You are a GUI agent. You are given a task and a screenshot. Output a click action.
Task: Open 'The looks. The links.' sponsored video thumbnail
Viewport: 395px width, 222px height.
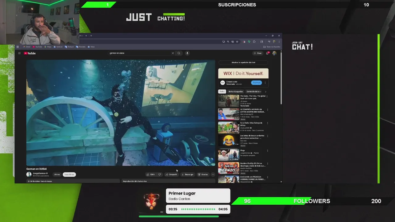[229, 101]
